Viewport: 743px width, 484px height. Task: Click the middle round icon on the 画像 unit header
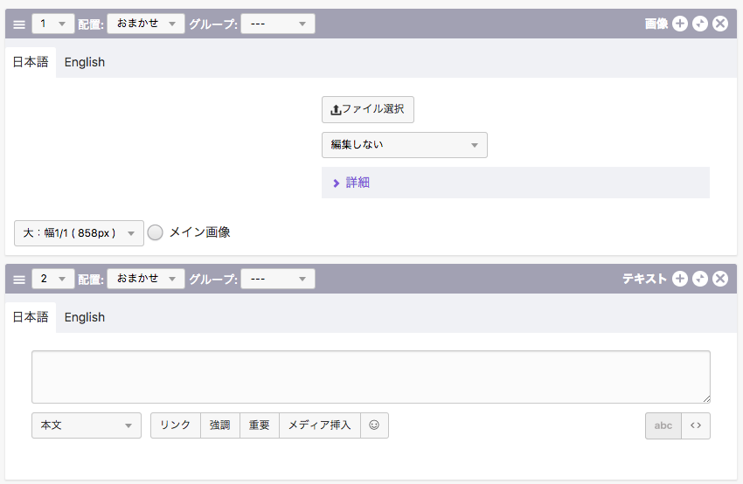[x=700, y=24]
